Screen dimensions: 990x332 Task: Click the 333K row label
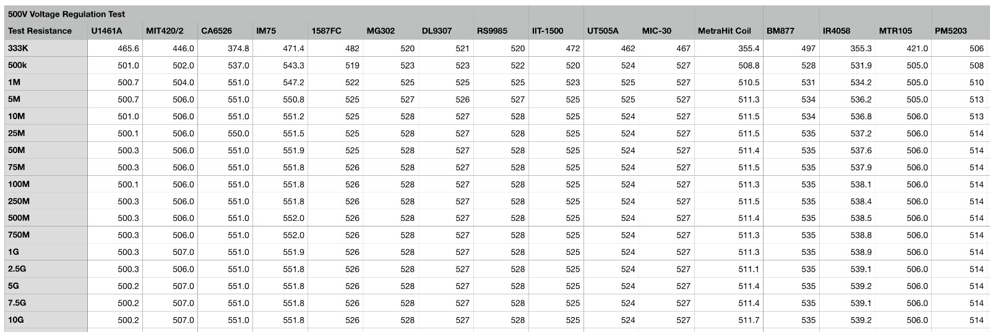click(x=18, y=48)
